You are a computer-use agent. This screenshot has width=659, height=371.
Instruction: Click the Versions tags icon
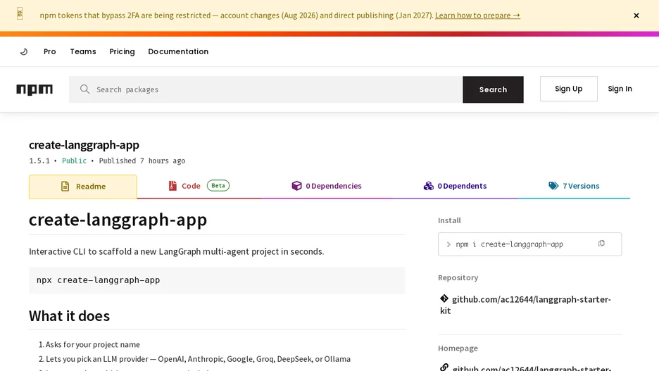(553, 186)
